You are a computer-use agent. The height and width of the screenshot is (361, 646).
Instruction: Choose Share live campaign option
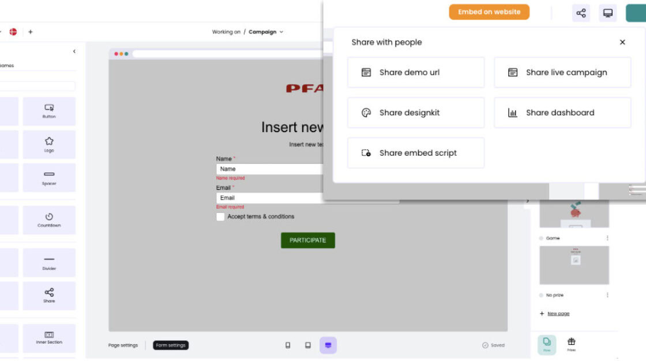coord(562,73)
